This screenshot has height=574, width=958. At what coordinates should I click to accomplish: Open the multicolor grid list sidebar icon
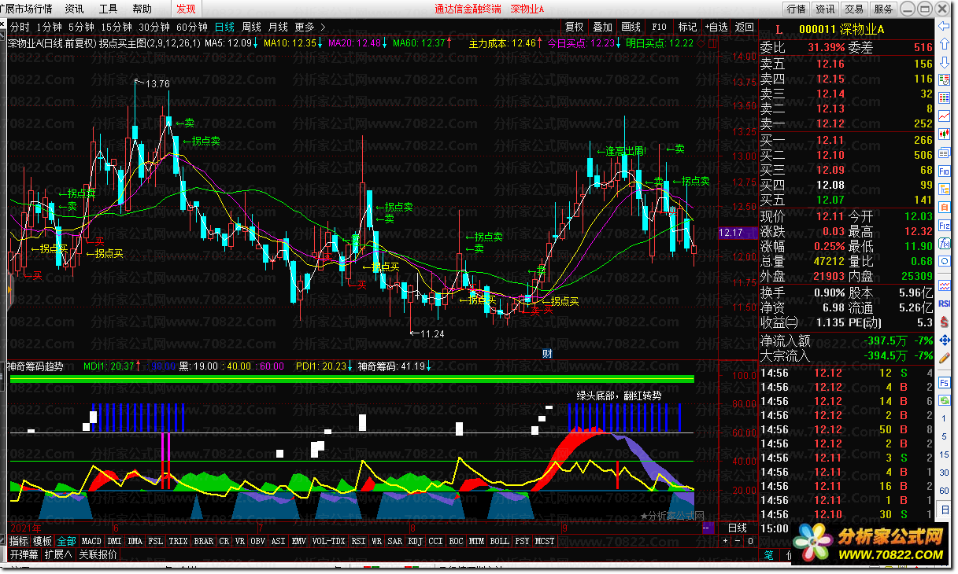(x=944, y=98)
